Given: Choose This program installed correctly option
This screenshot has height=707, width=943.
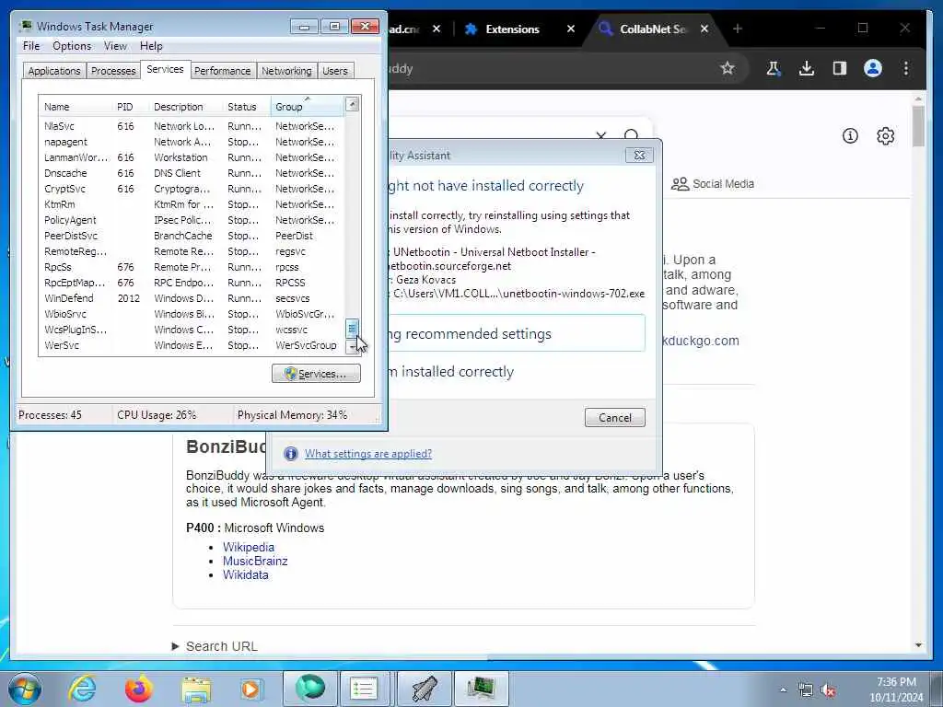Looking at the screenshot, I should point(451,372).
